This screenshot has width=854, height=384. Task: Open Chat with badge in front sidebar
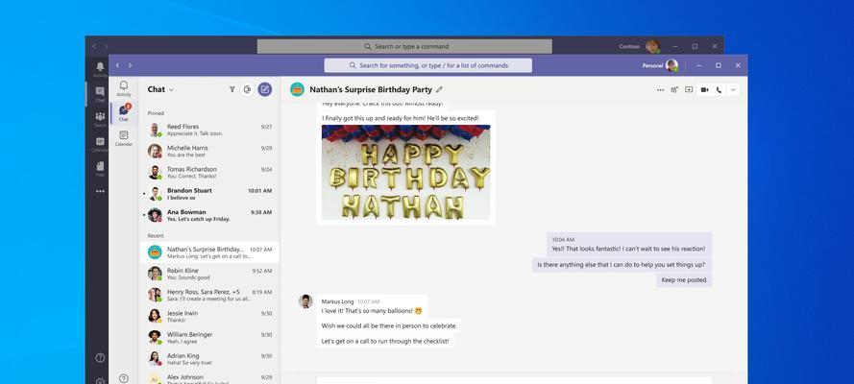pyautogui.click(x=124, y=112)
